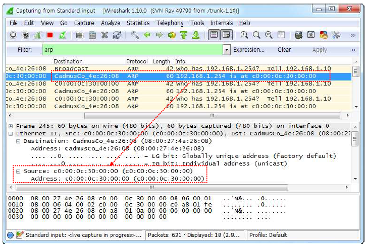Click the start capture shark fin icon

pos(37,35)
